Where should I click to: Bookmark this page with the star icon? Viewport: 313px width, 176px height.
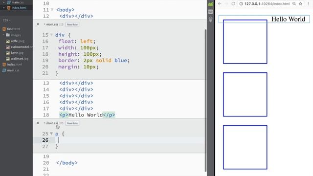click(300, 3)
